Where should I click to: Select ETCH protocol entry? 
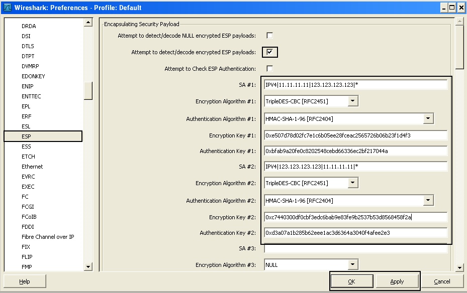[28, 157]
